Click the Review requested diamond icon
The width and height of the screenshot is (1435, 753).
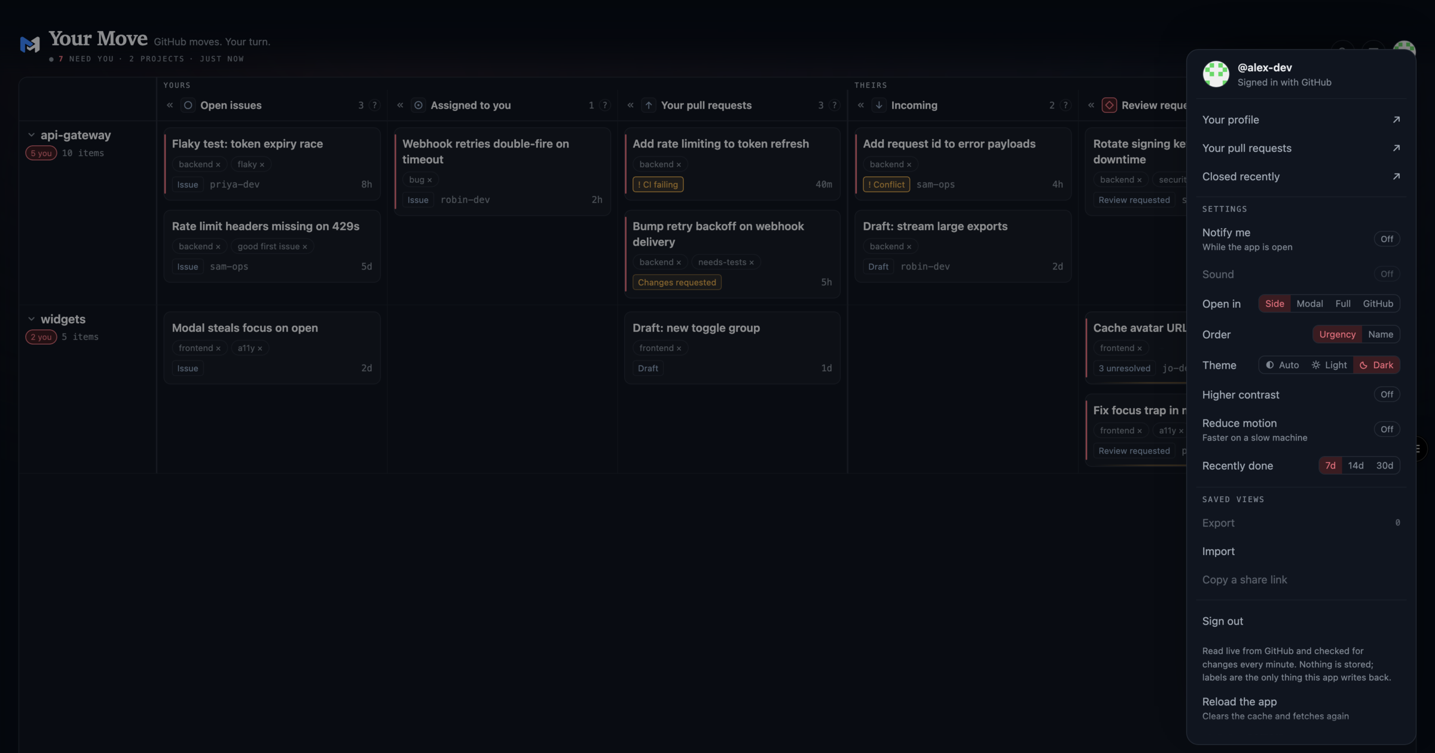click(1109, 105)
